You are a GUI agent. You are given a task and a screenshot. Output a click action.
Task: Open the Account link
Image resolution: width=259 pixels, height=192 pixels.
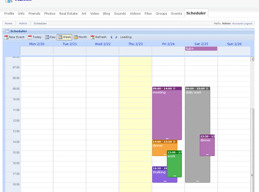coord(238,23)
